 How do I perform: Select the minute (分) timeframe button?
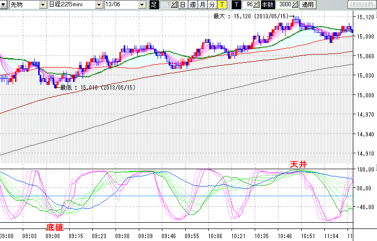pyautogui.click(x=212, y=5)
